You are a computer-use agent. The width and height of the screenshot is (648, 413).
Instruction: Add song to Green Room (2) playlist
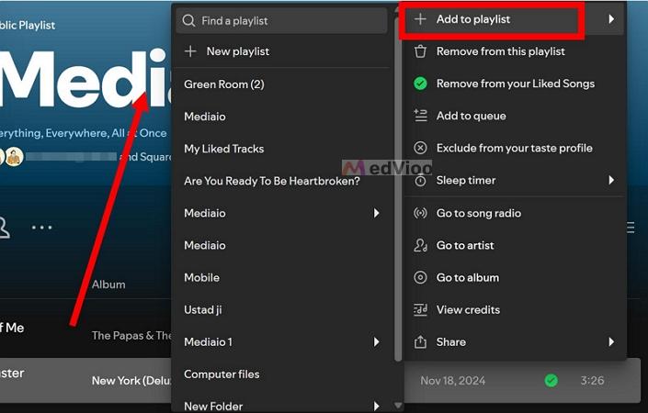[282, 84]
